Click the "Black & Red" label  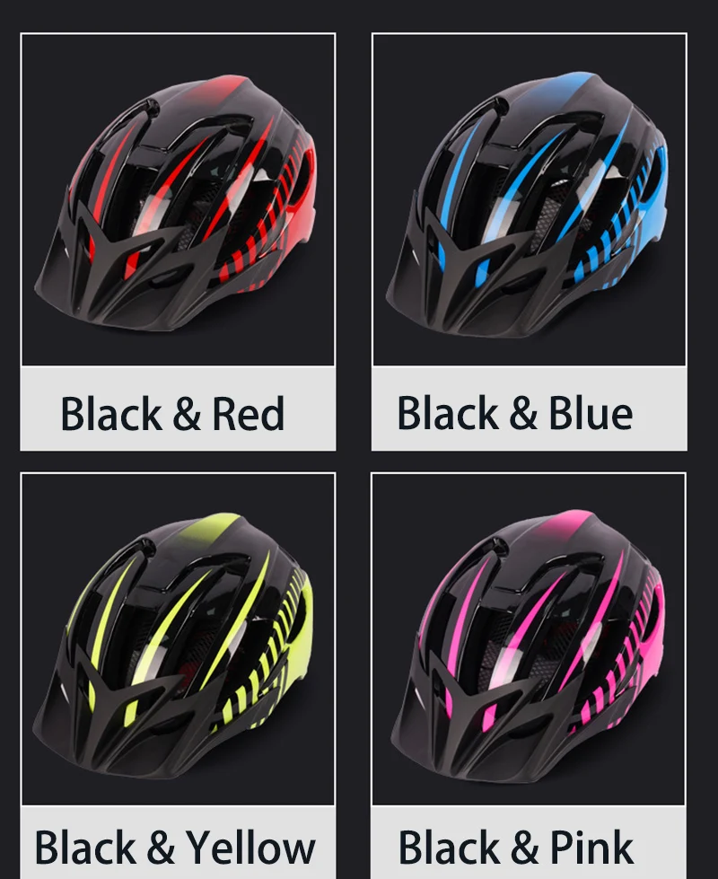(x=172, y=414)
